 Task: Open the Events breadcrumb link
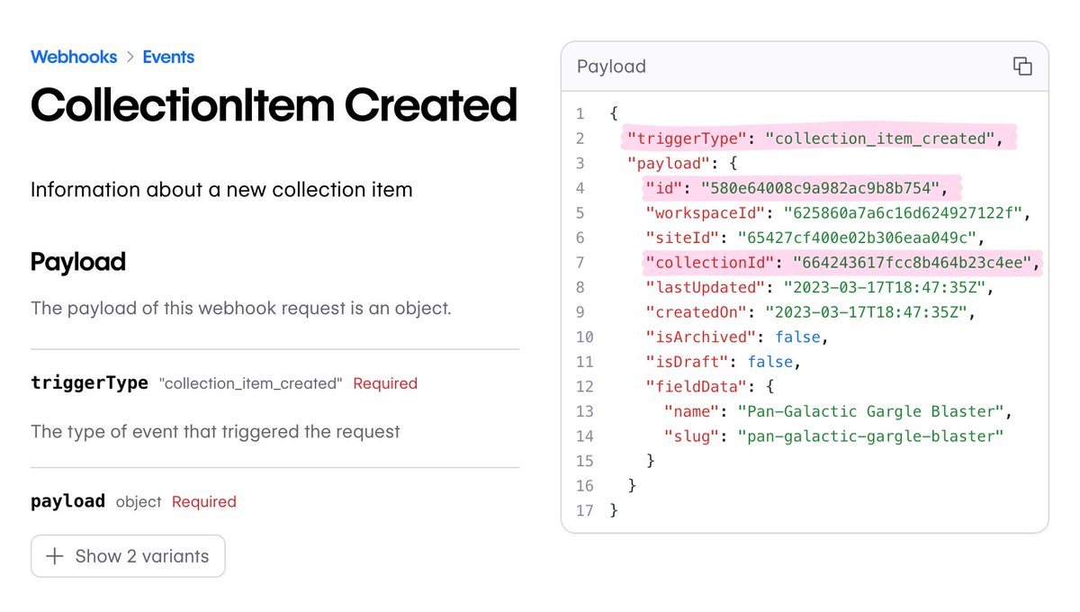168,57
